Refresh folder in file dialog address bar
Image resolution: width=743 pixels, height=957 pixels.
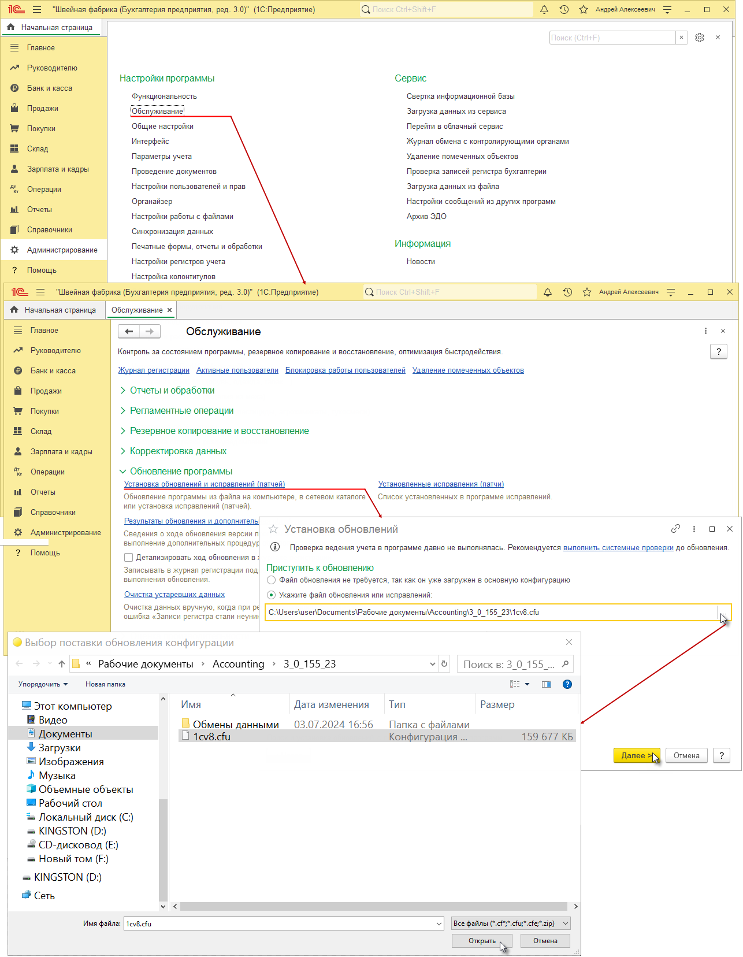[444, 664]
